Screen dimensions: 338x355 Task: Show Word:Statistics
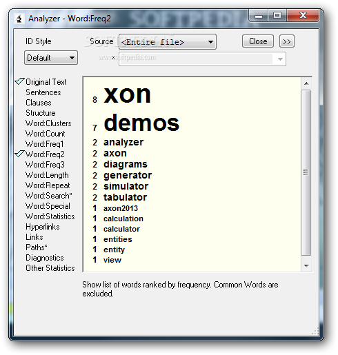coord(50,216)
